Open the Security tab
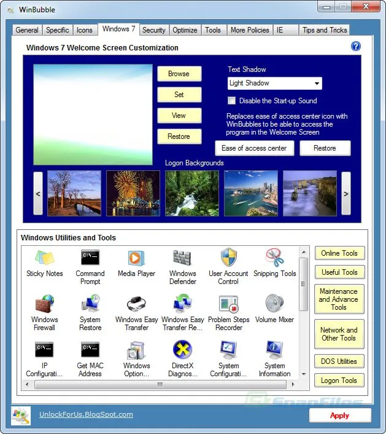Viewport: 386px width, 434px height. click(154, 30)
